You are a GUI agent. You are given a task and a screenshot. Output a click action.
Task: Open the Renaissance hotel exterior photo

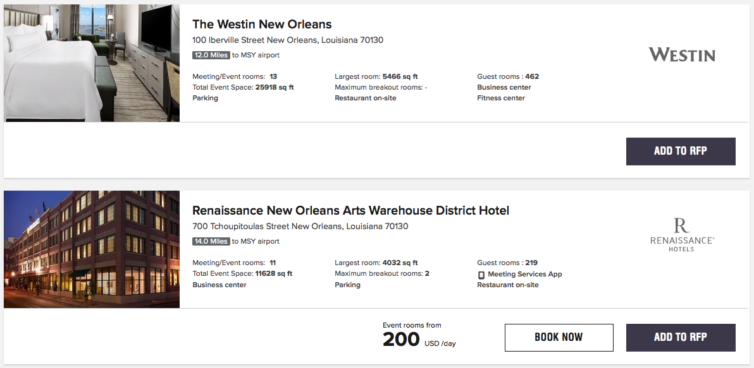pos(92,249)
